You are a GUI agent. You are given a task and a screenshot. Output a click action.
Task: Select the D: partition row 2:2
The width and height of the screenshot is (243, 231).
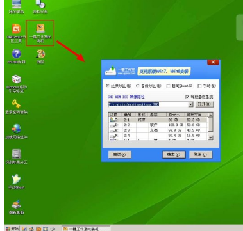(158, 125)
